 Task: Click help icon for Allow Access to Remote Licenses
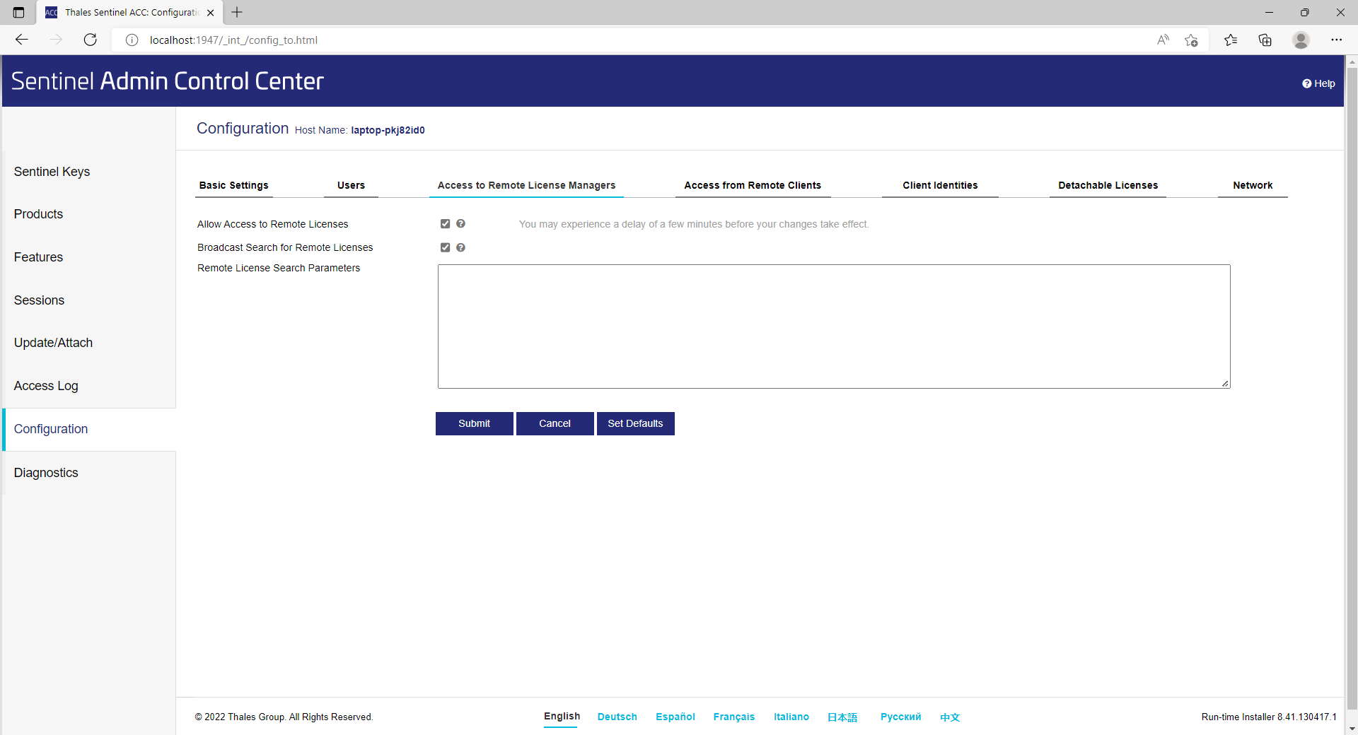[460, 223]
